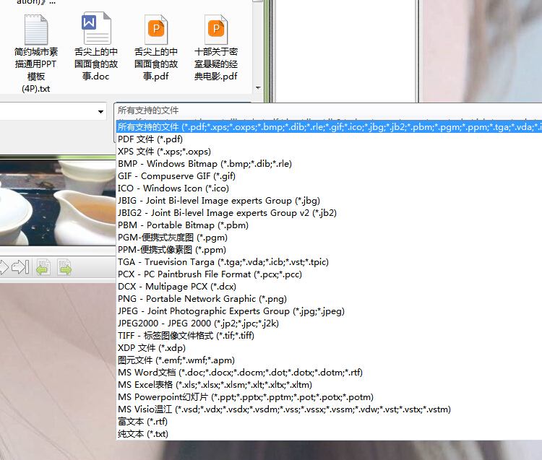Choose ICO - Windows Icon filter
Screen dimensions: 542x460
click(x=329, y=188)
